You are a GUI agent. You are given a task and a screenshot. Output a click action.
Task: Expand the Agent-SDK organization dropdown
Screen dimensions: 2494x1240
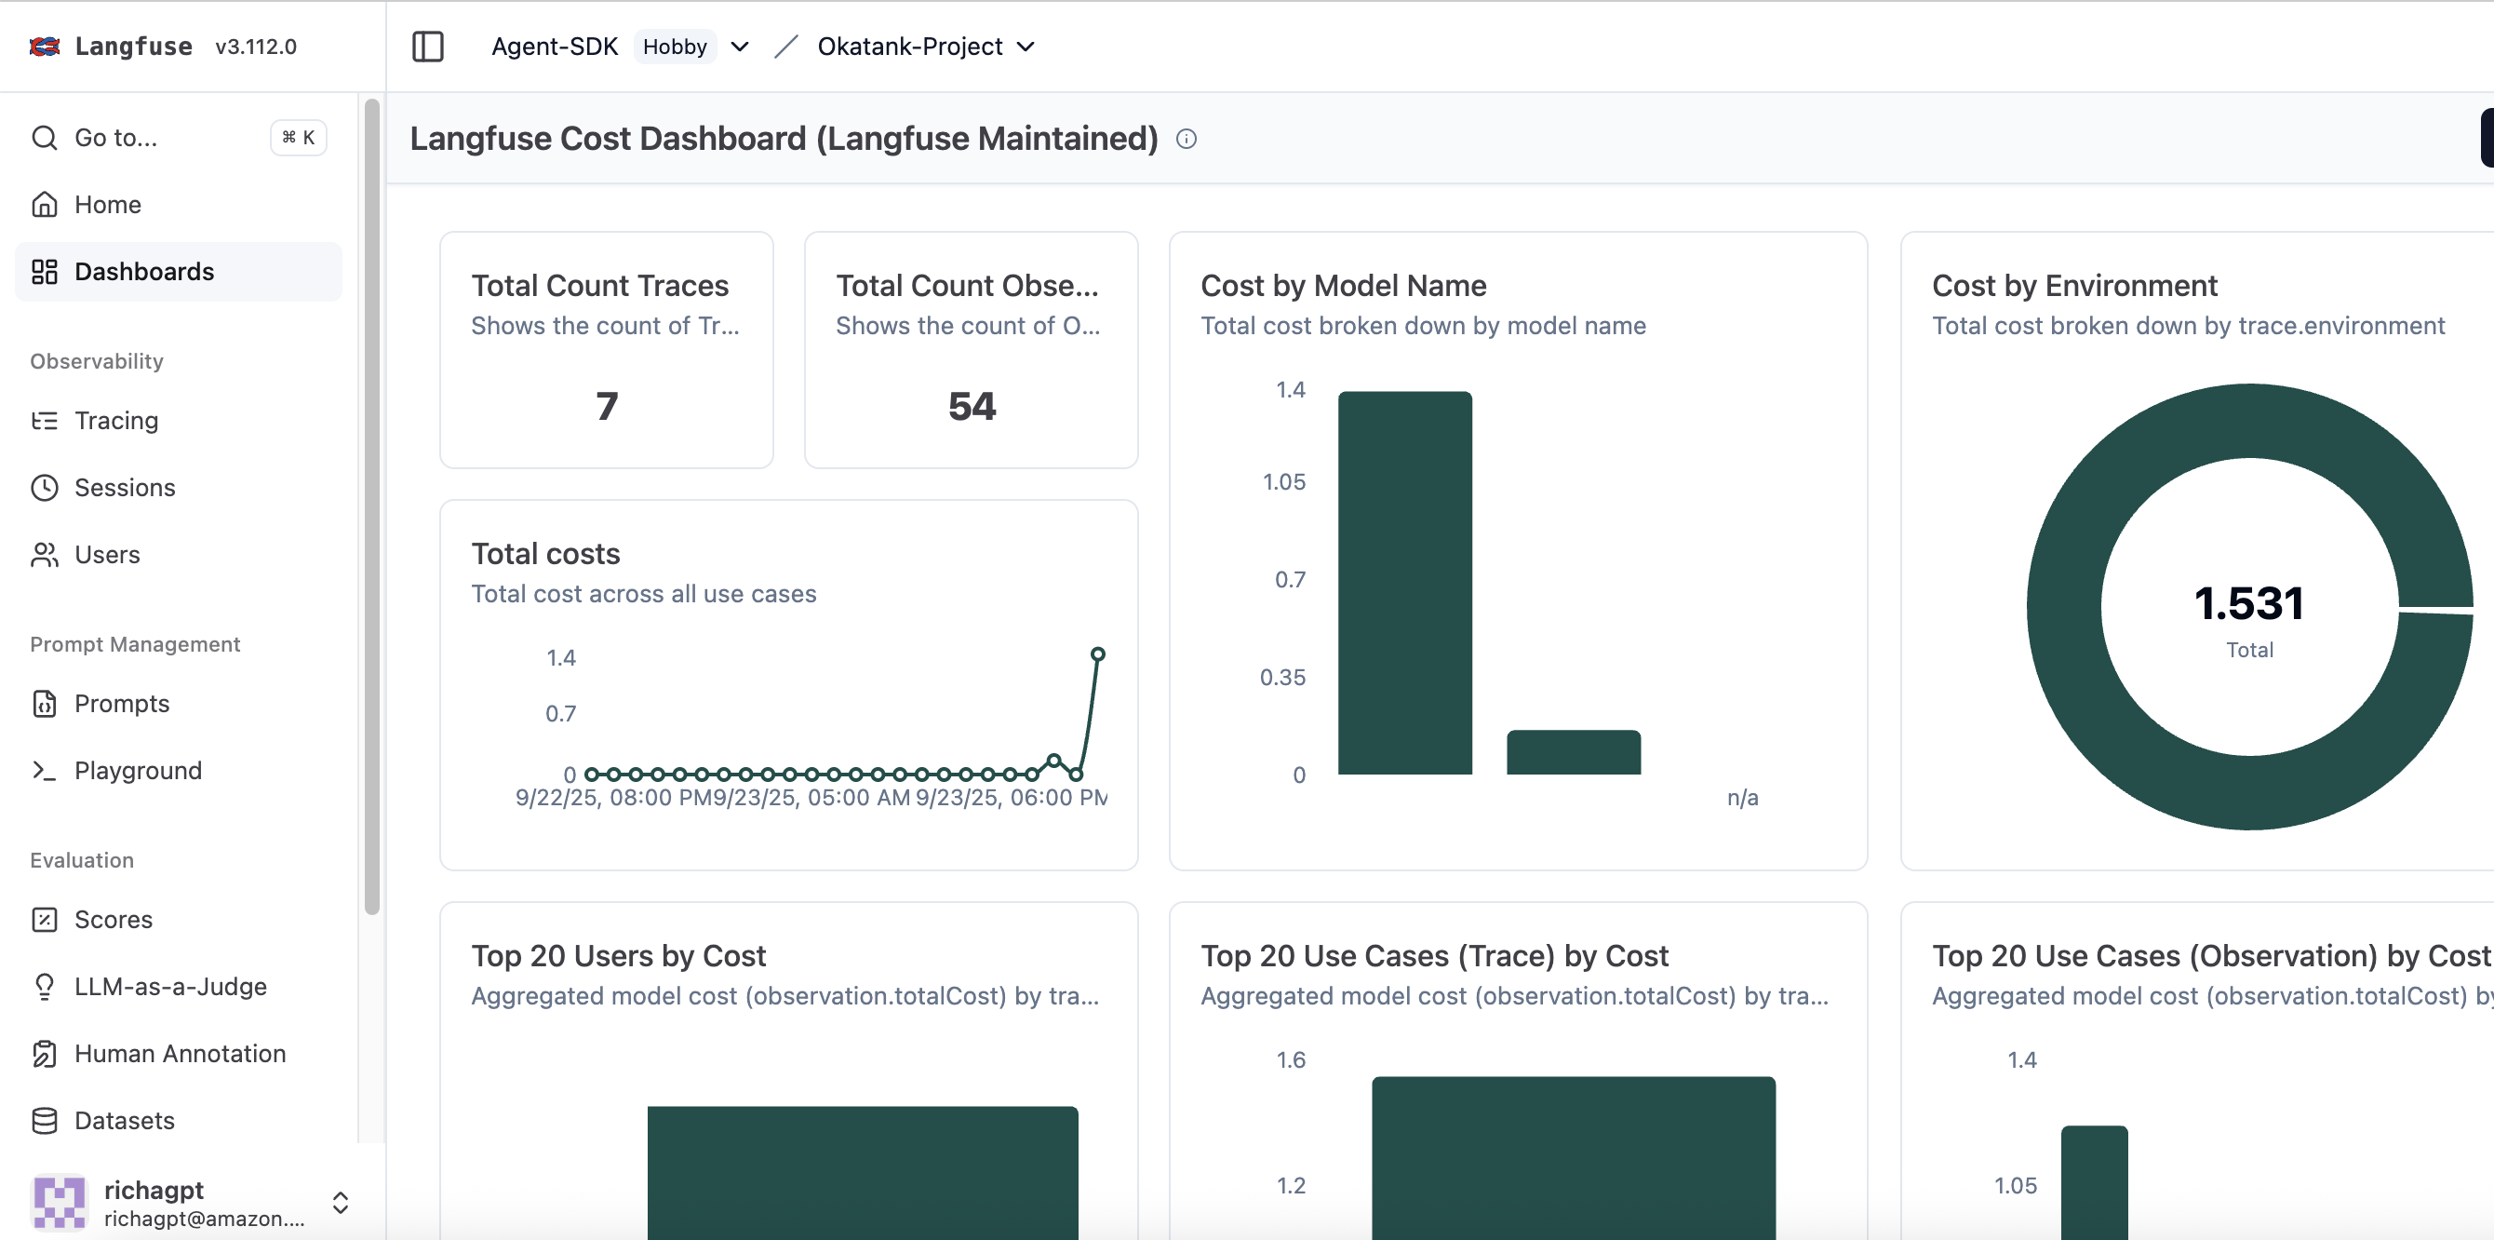[x=740, y=46]
